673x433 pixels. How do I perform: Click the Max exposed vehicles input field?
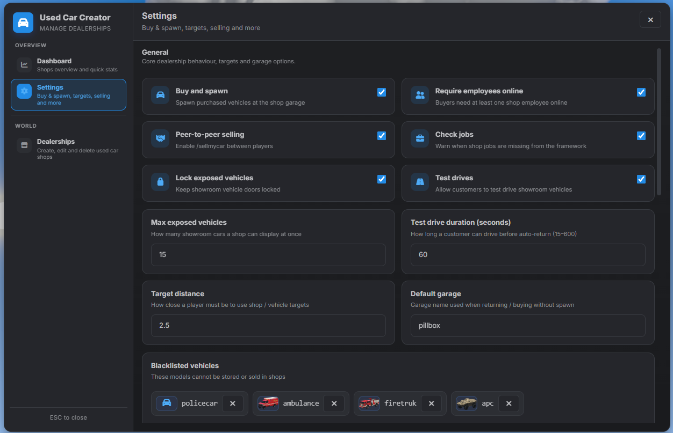pos(268,255)
